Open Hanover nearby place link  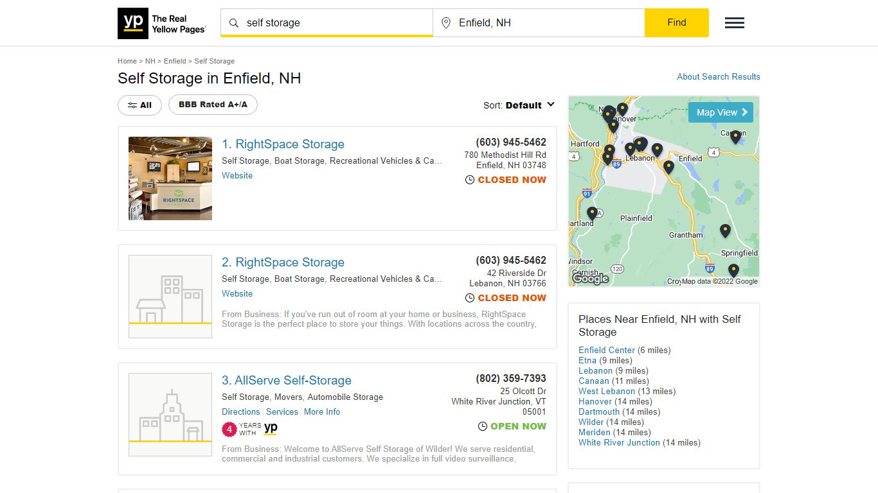point(595,401)
